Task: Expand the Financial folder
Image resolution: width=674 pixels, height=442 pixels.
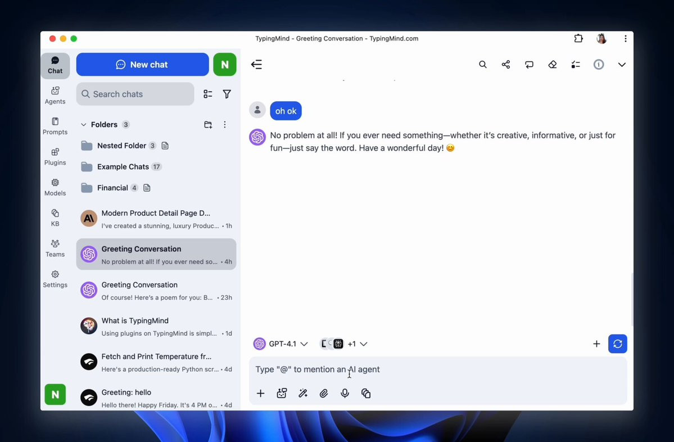Action: [112, 188]
